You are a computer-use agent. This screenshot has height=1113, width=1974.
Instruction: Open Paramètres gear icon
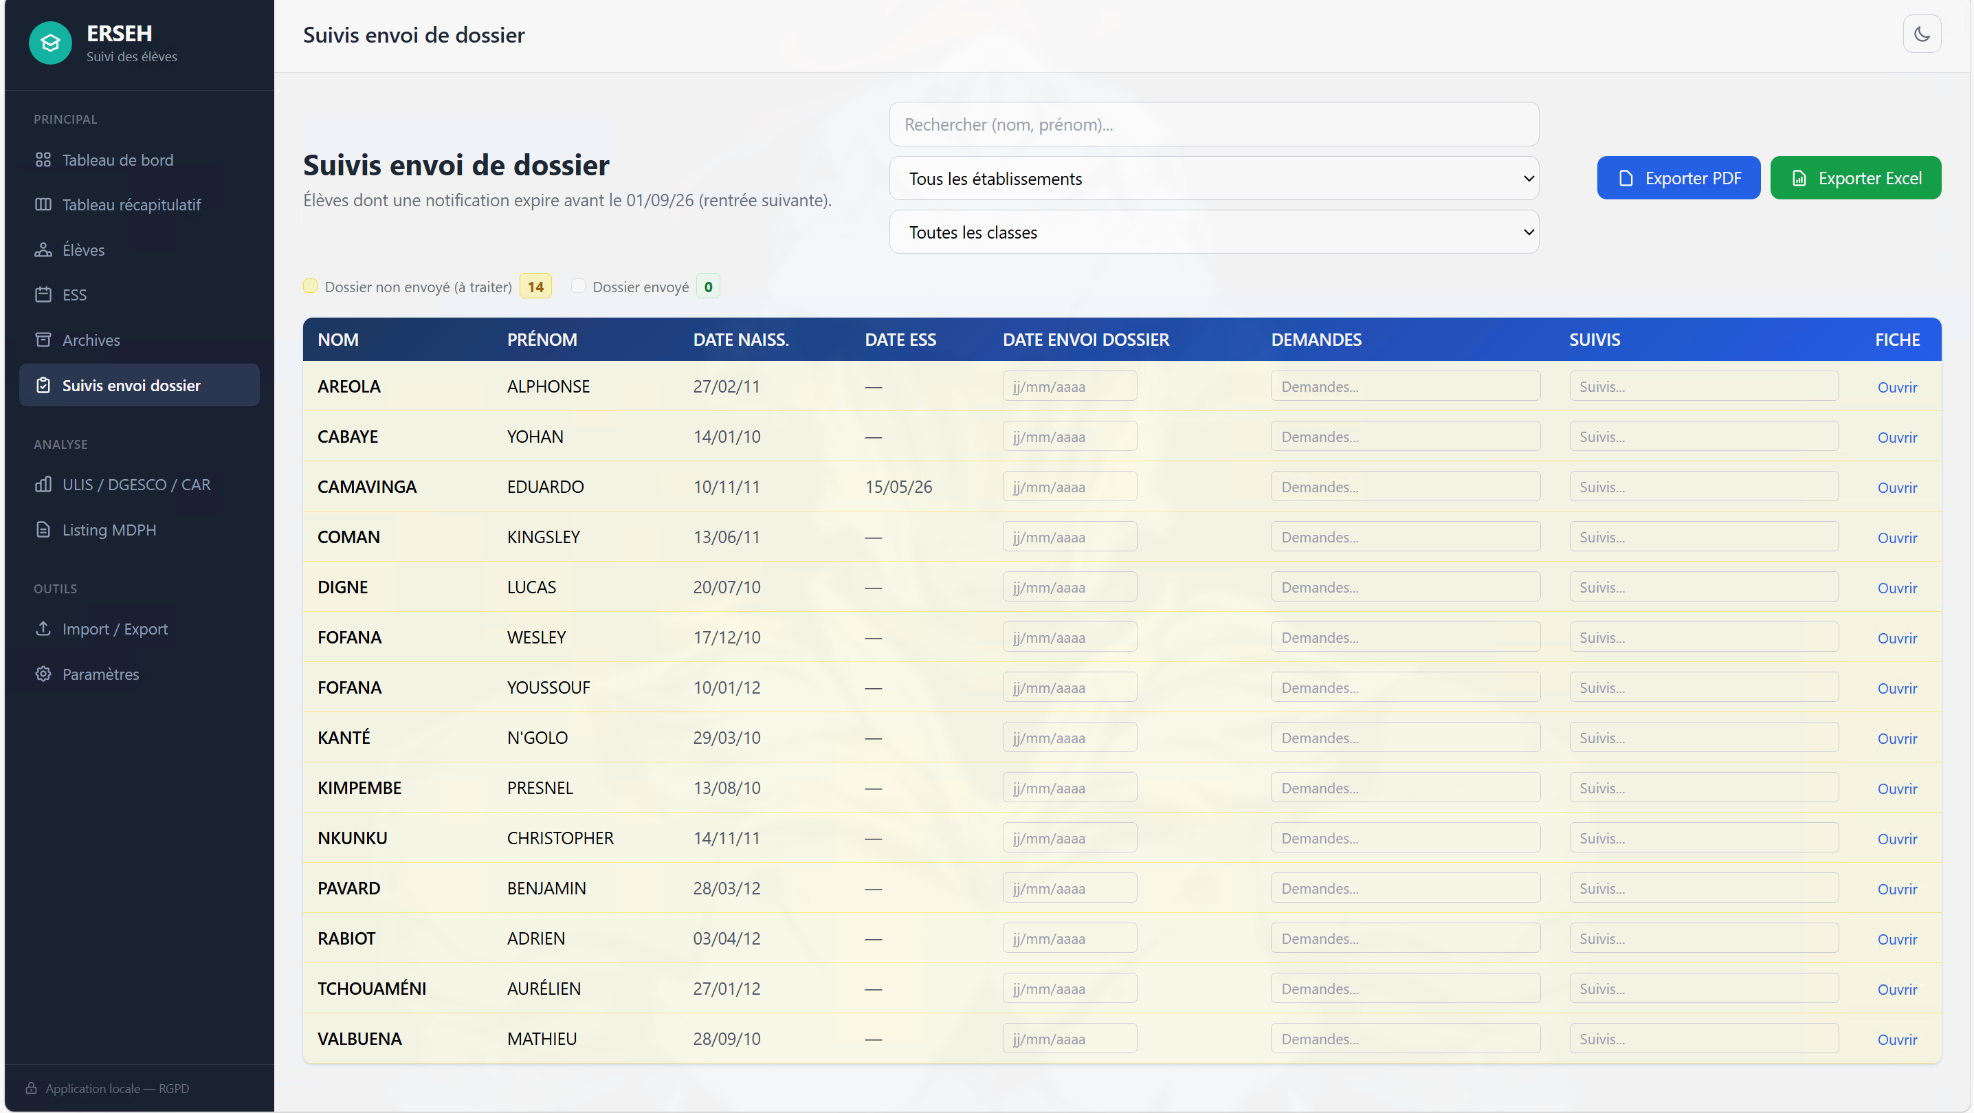pyautogui.click(x=43, y=674)
